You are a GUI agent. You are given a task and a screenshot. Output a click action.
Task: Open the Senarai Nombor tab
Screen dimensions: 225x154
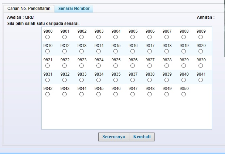74,9
